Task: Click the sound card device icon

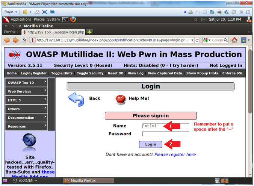Action: (x=227, y=12)
